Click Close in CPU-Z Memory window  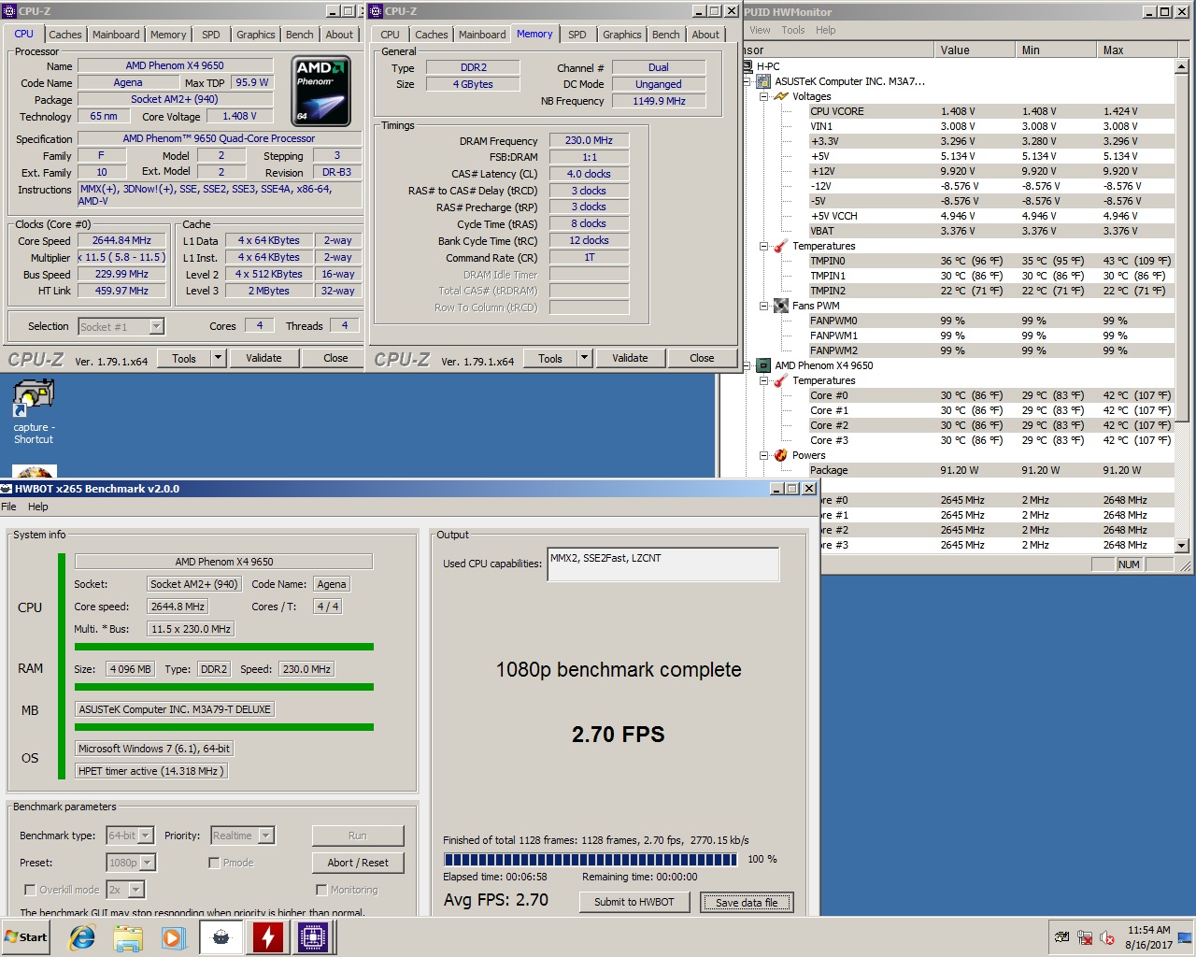702,358
